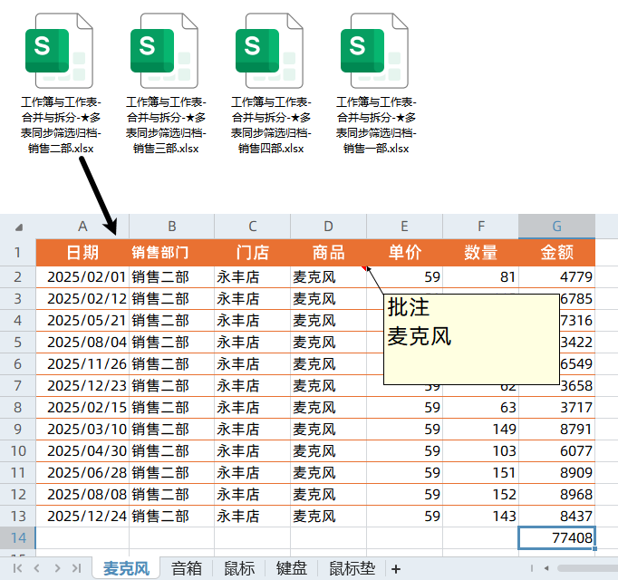Select column G header
The image size is (618, 580).
[x=556, y=226]
